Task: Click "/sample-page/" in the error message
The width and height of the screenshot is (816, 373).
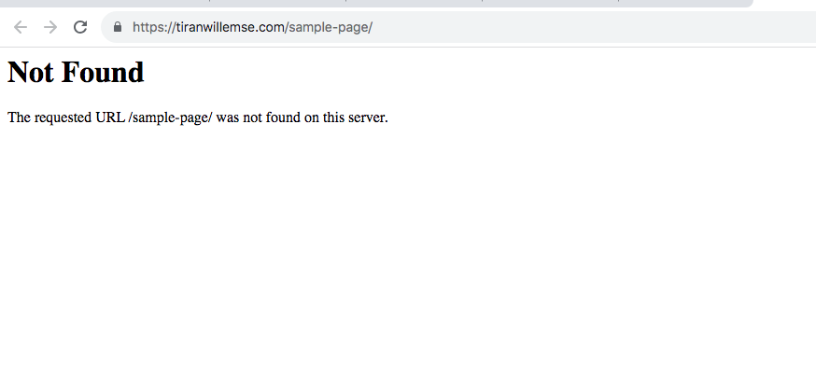Action: point(170,117)
